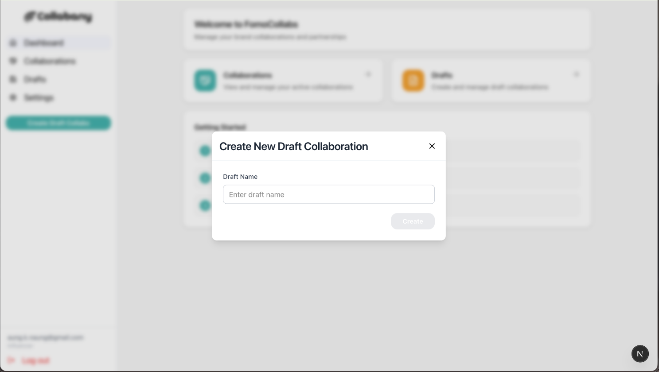Focus the Enter draft name field
The height and width of the screenshot is (372, 659).
(329, 194)
